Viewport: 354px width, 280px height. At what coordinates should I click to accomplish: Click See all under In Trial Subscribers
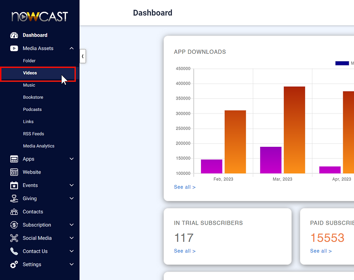pos(185,251)
